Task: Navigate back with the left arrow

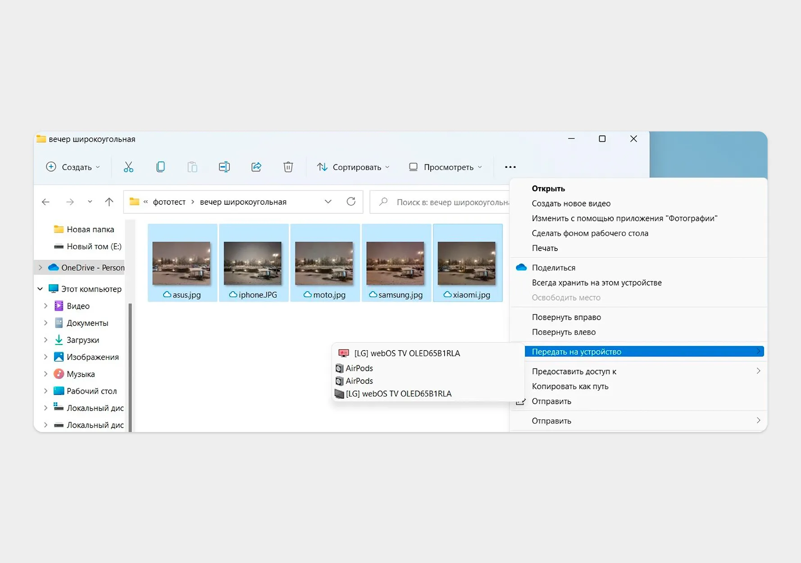Action: [46, 202]
